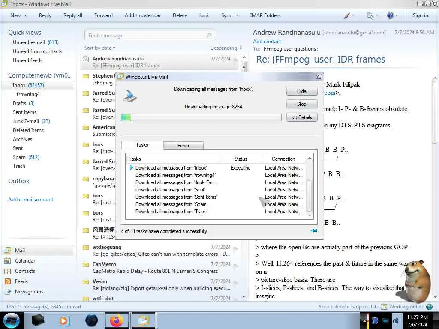Click the search magnifier in Find a message
The image size is (439, 329).
tap(209, 35)
